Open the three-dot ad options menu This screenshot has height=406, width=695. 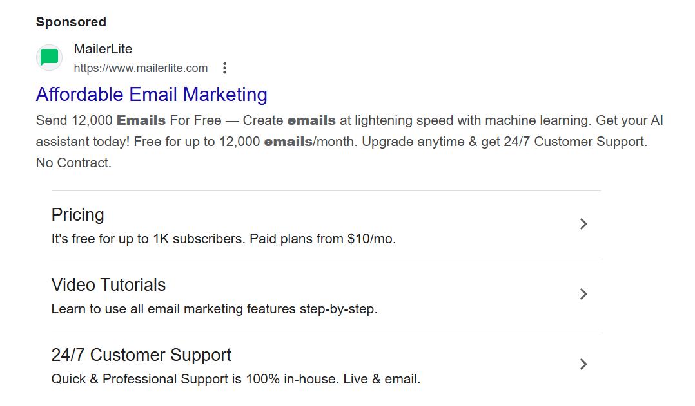tap(224, 68)
